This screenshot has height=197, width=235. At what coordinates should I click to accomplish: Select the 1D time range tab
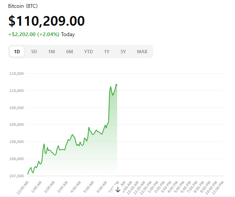pos(17,51)
